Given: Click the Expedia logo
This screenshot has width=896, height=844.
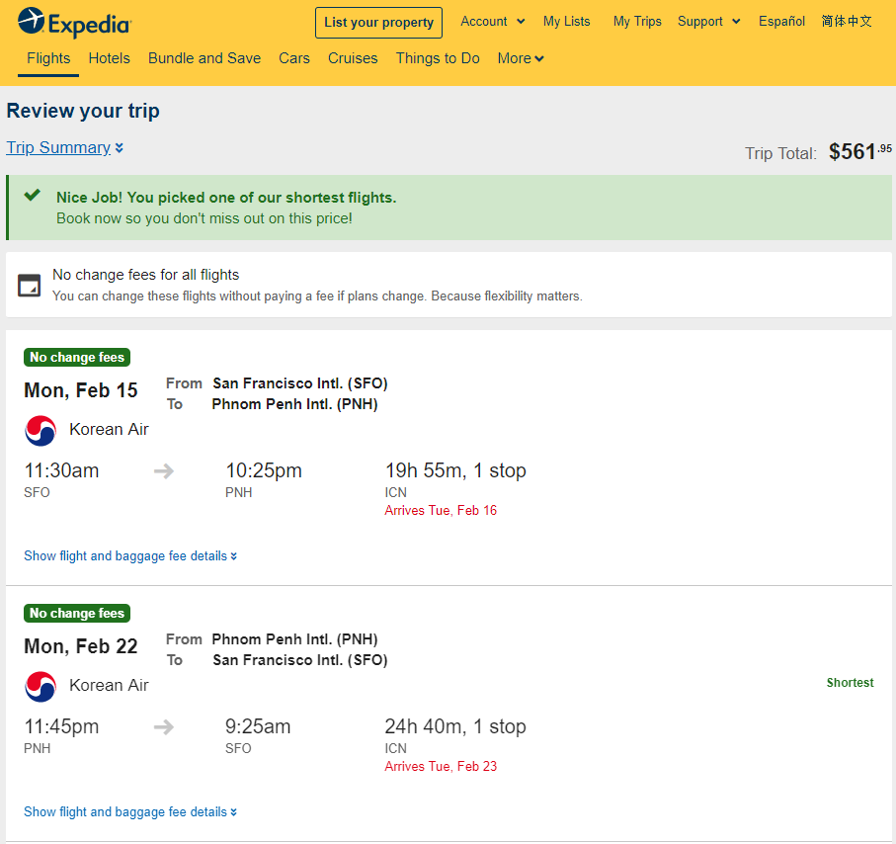Looking at the screenshot, I should (x=74, y=23).
